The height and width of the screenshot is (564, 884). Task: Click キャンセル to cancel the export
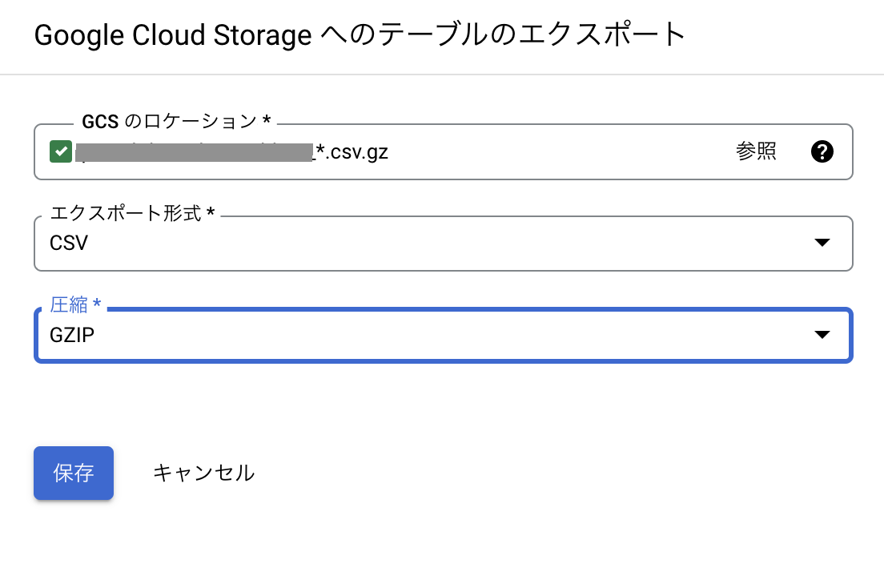(203, 473)
